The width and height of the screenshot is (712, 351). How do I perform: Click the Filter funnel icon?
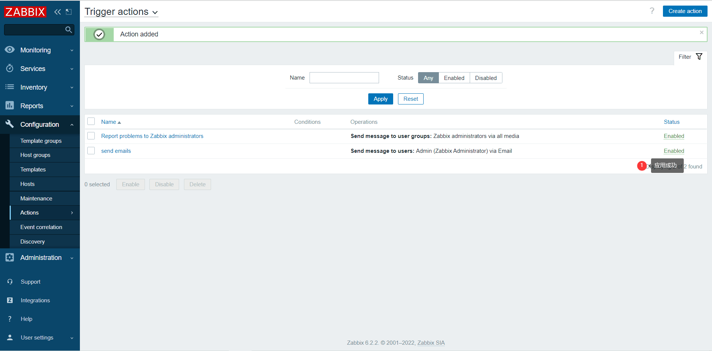click(699, 57)
